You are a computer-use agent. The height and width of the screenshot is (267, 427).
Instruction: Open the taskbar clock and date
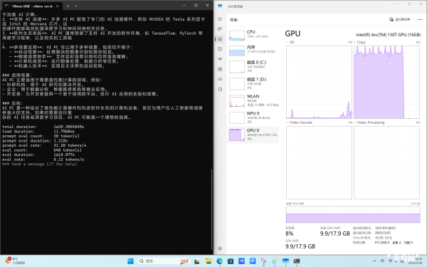pyautogui.click(x=416, y=261)
